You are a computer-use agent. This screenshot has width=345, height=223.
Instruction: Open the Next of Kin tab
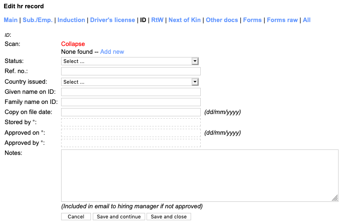(185, 20)
